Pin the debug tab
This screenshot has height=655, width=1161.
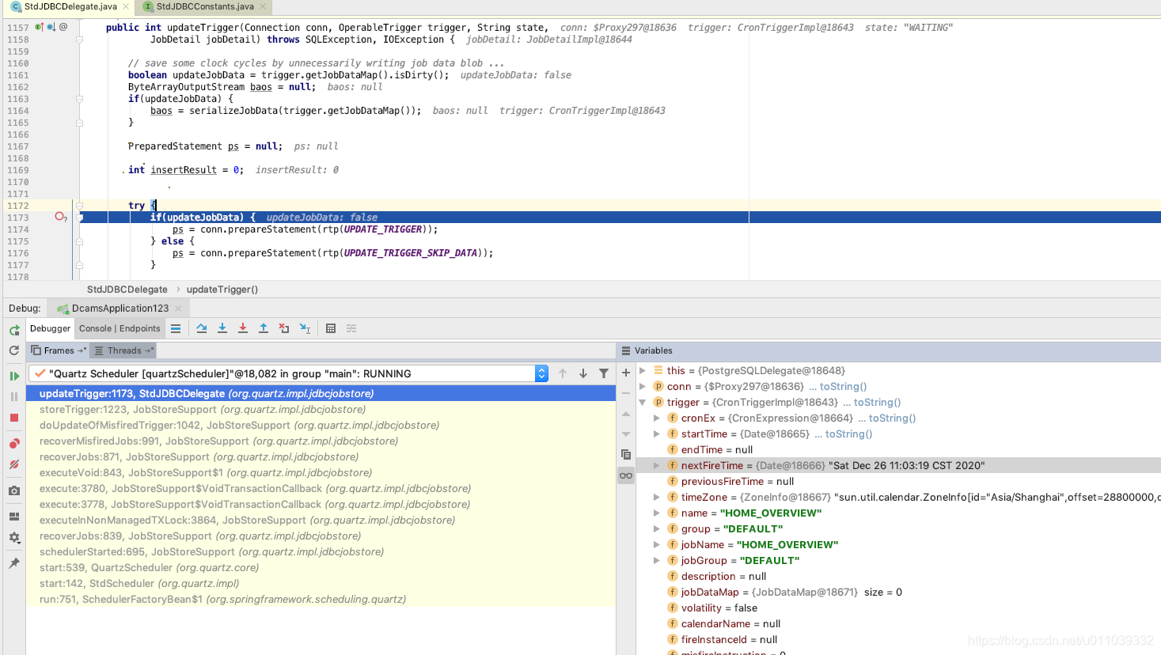click(14, 563)
